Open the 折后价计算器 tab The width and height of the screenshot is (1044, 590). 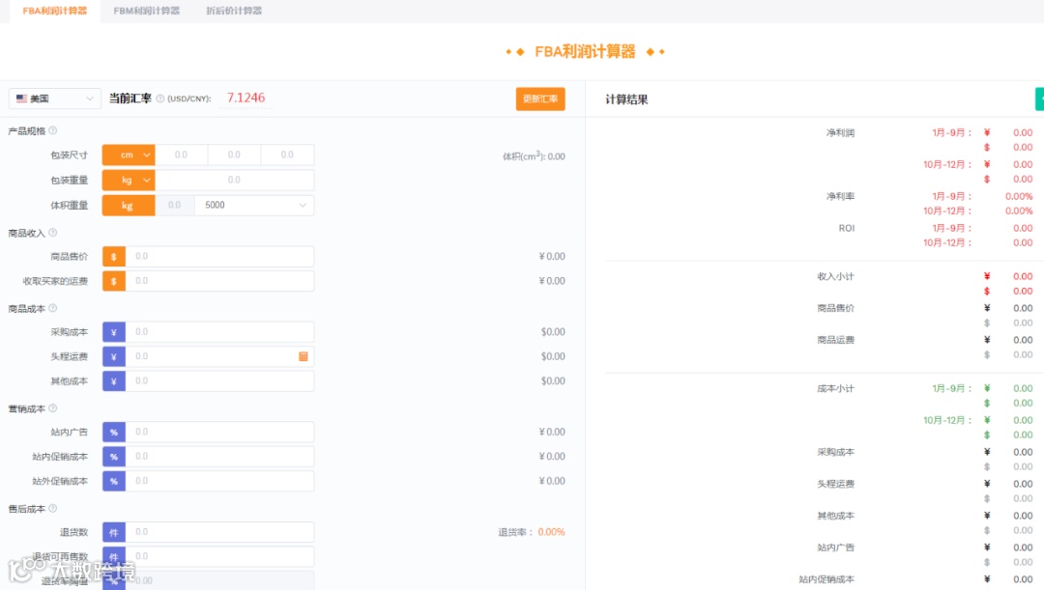234,12
